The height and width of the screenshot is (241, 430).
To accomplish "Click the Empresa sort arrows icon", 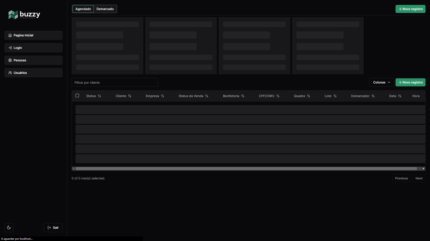I will (x=163, y=96).
